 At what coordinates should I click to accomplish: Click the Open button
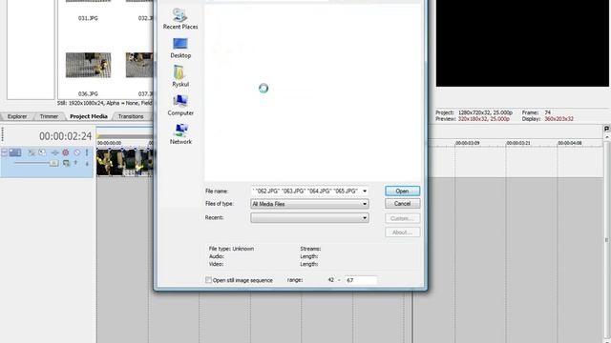(402, 191)
